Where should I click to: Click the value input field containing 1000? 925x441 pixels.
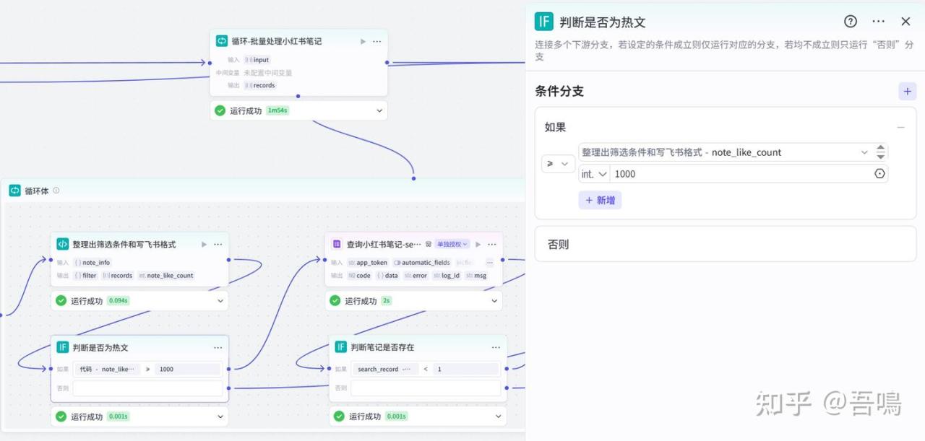coord(737,174)
